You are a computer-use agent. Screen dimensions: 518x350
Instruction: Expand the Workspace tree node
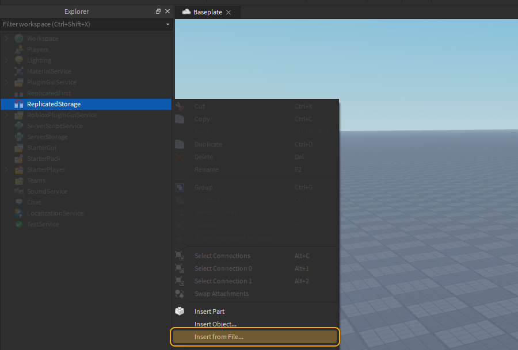tap(6, 39)
